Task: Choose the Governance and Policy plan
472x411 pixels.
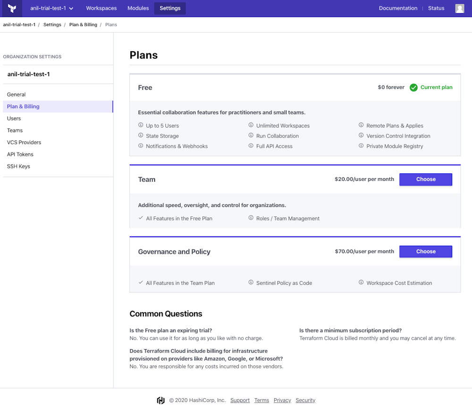Action: (425, 251)
